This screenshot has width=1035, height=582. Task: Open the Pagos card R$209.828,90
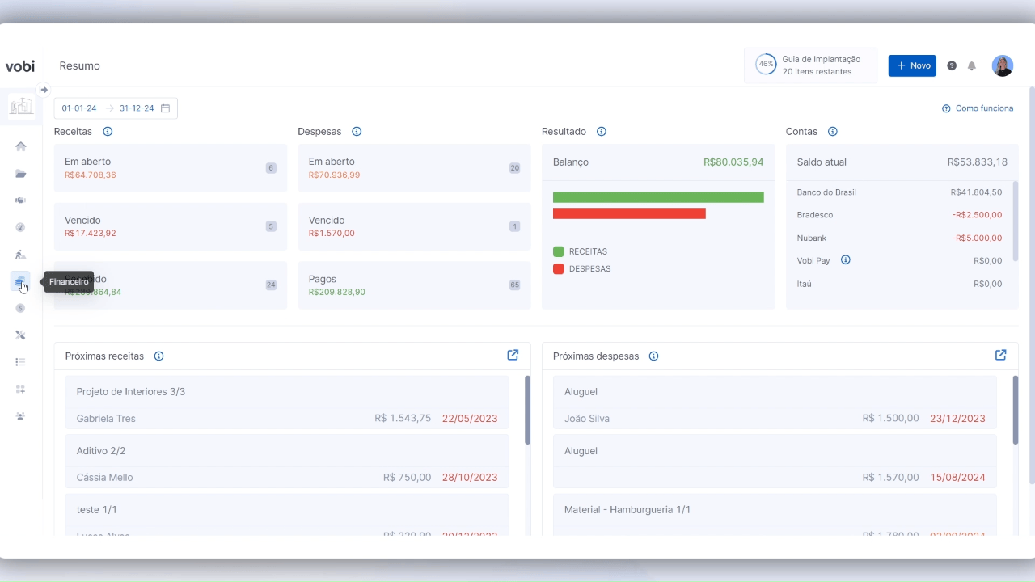pyautogui.click(x=415, y=285)
